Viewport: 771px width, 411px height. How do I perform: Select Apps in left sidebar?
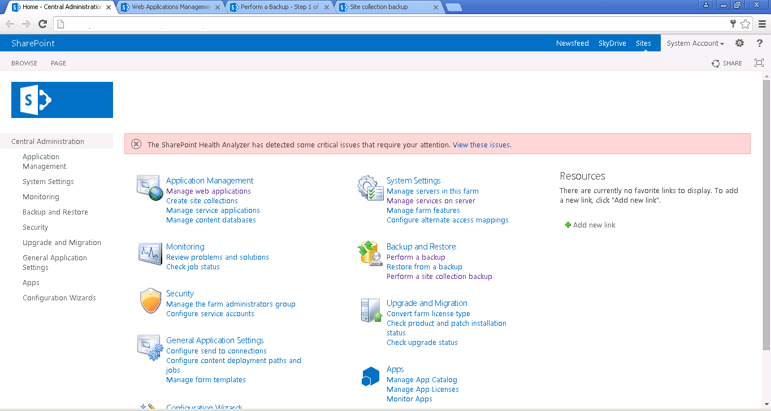pos(31,282)
